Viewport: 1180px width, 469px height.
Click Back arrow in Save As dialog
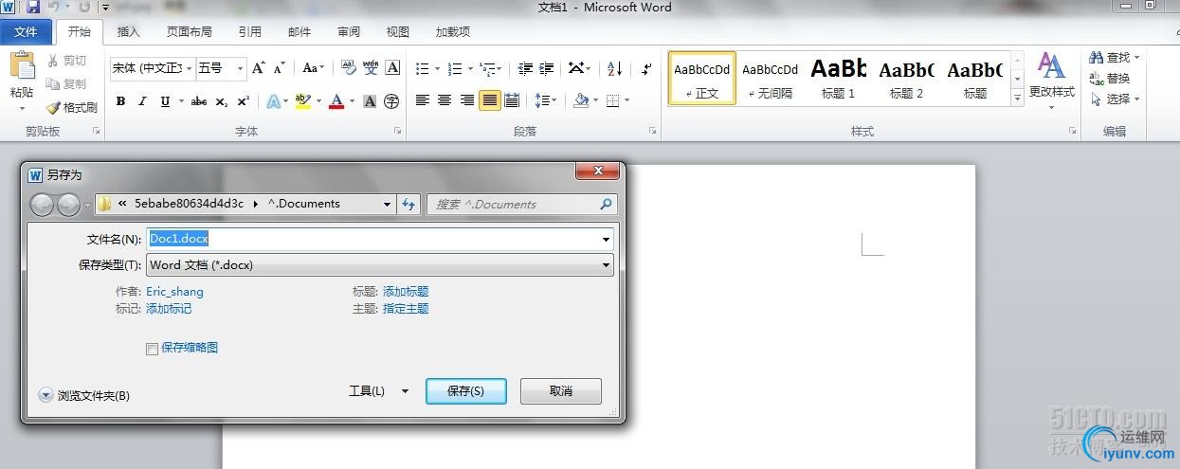tap(43, 204)
